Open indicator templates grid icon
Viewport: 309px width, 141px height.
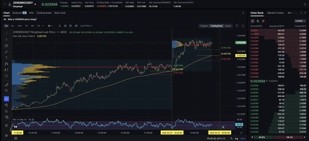click(71, 26)
